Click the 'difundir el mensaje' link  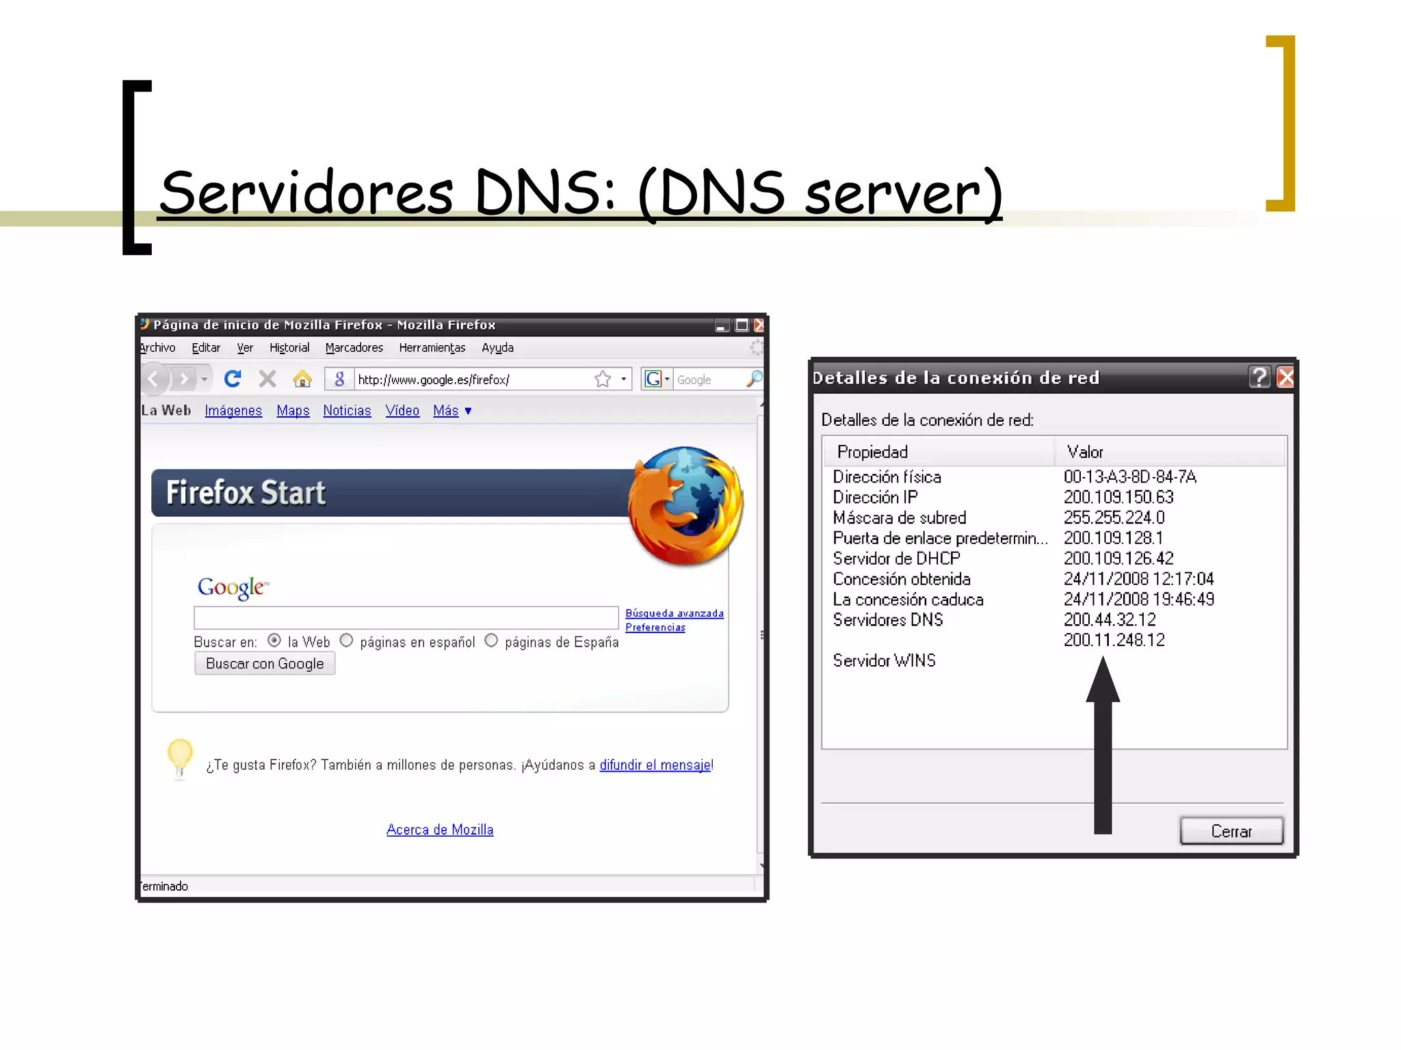(x=655, y=765)
